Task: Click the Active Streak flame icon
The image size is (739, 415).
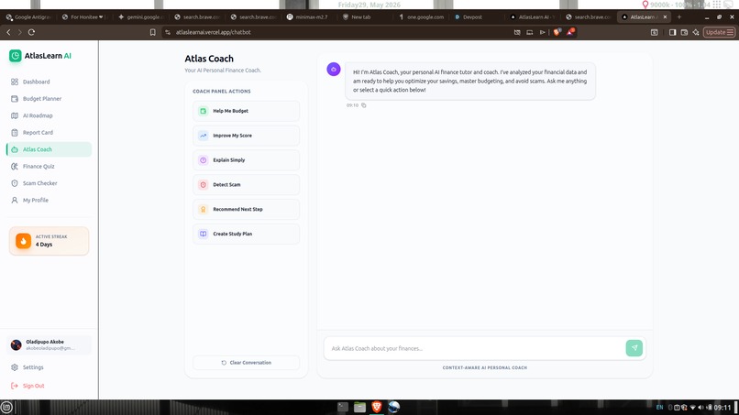Action: (x=23, y=241)
